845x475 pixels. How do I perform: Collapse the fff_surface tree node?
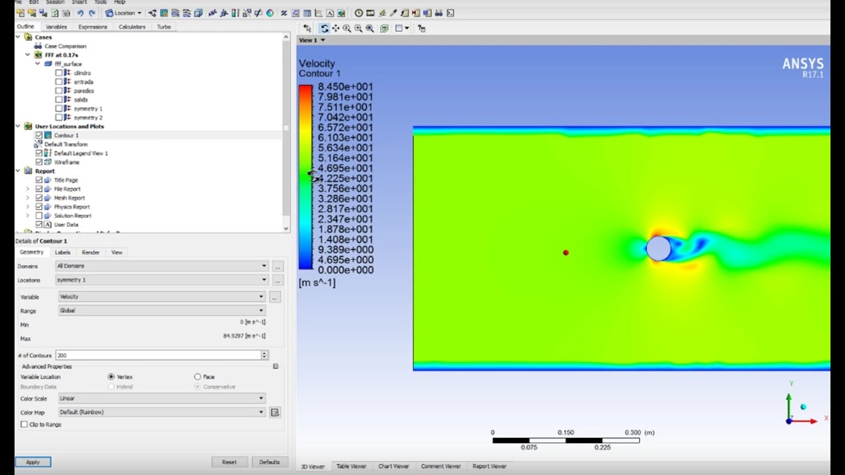(38, 64)
